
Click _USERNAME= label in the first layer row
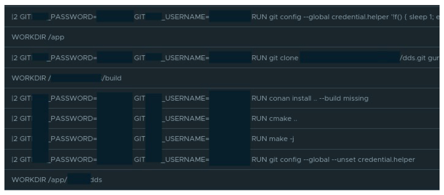click(x=186, y=16)
